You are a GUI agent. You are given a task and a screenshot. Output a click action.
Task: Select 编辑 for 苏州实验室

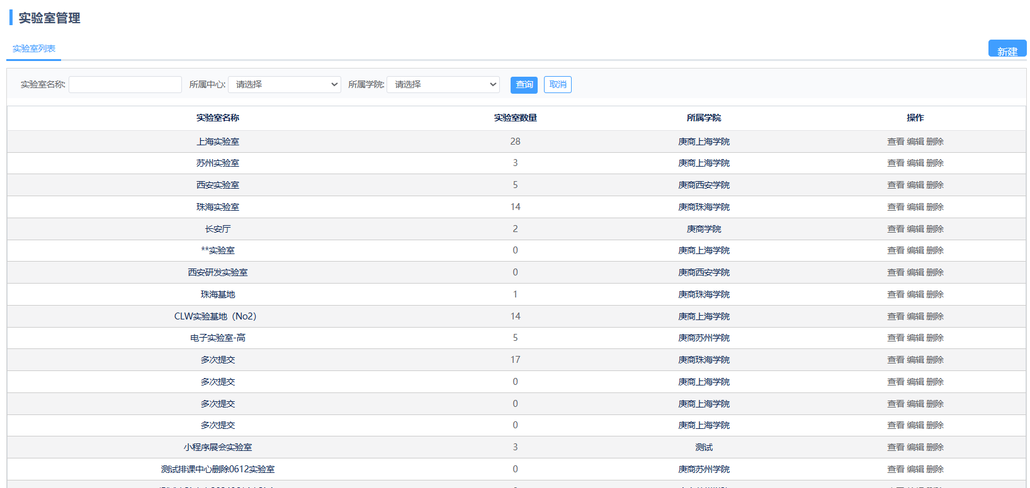click(915, 163)
